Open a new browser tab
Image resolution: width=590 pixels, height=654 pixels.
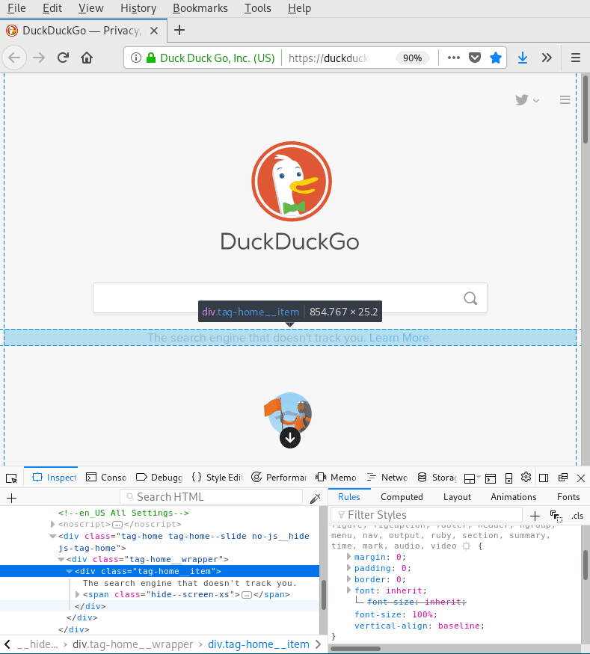tap(179, 30)
